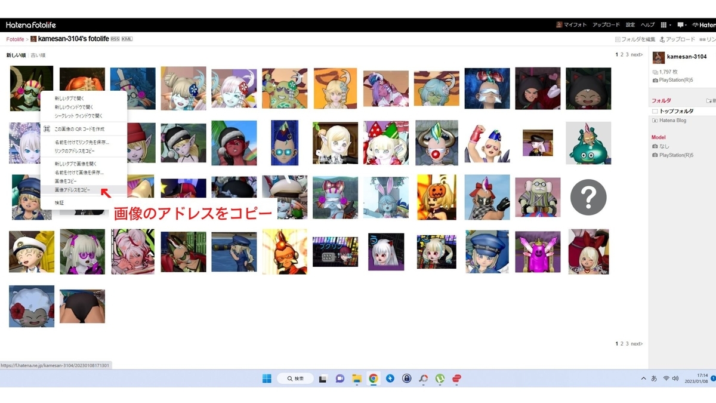Open the green uTorrent taskbar icon

click(440, 379)
